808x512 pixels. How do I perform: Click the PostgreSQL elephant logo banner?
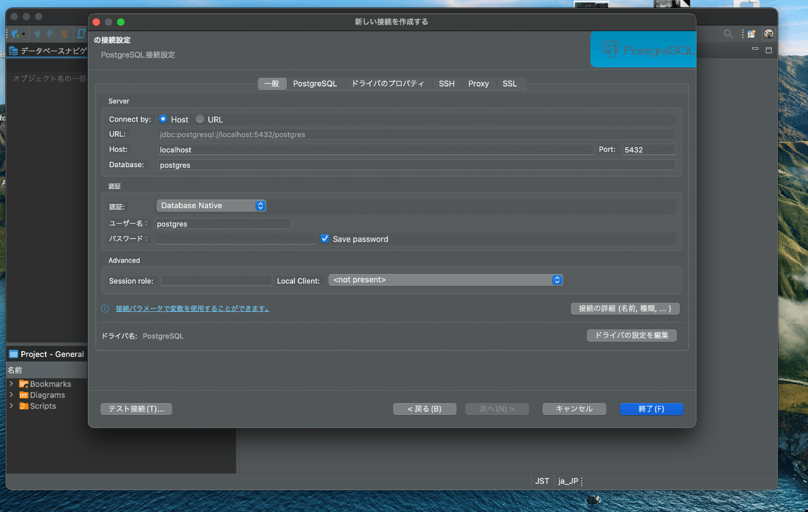[x=643, y=50]
